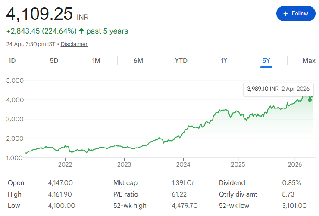
Task: Click the green data point on chart
Action: click(310, 99)
